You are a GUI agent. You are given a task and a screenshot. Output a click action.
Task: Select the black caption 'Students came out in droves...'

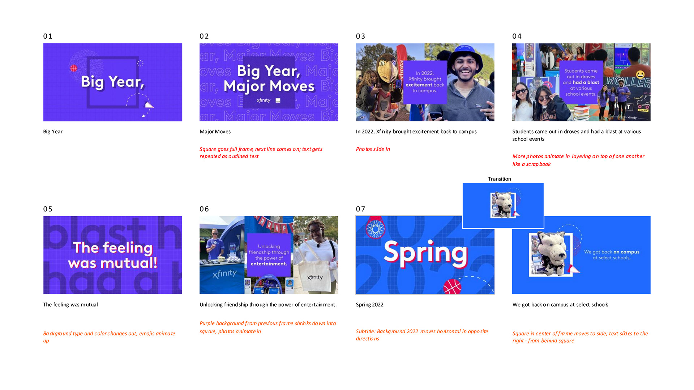point(577,135)
